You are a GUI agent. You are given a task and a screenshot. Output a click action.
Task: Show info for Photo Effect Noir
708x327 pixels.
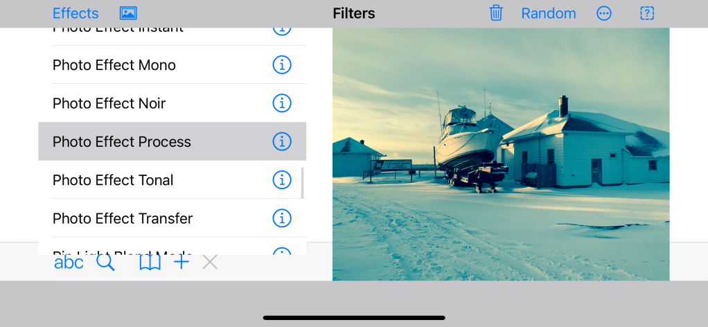coord(282,103)
